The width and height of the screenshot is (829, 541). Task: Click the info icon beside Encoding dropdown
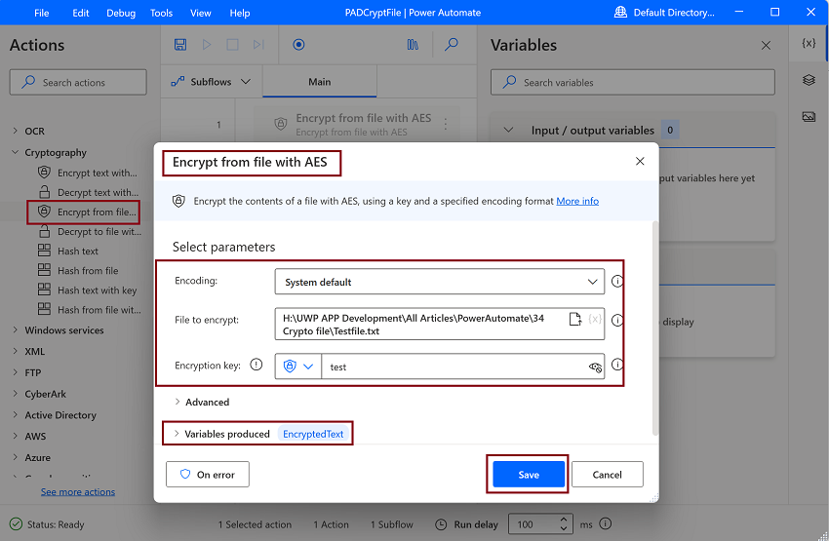616,282
